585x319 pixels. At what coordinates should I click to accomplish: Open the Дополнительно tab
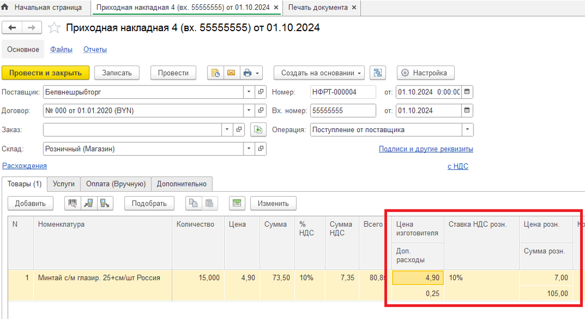point(182,184)
